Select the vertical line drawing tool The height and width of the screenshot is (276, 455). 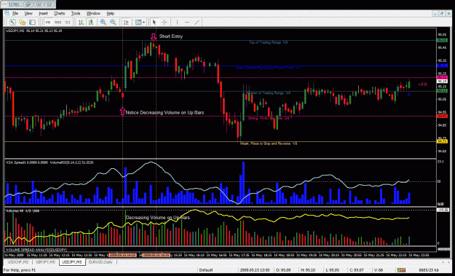point(177,22)
